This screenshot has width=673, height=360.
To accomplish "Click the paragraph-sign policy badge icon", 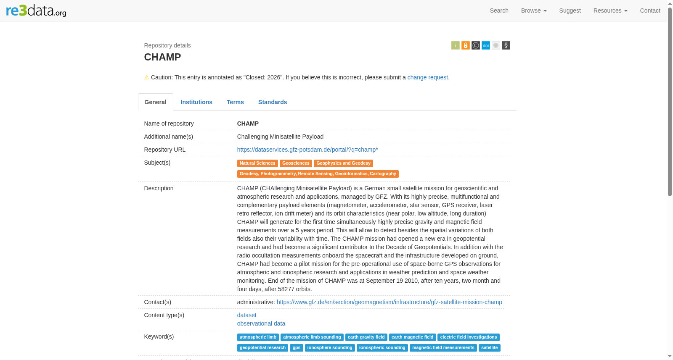I will click(506, 45).
